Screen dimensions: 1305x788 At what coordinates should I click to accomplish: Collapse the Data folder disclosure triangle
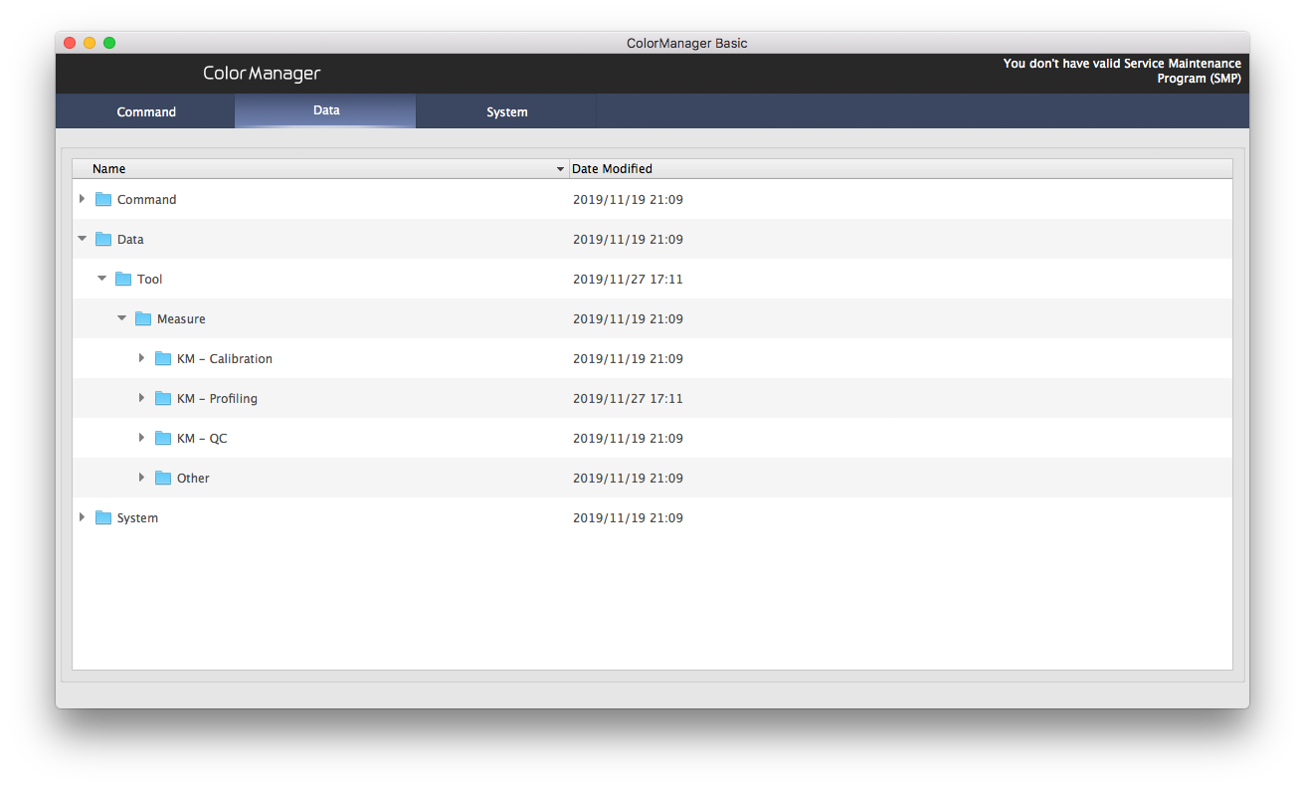pyautogui.click(x=82, y=239)
